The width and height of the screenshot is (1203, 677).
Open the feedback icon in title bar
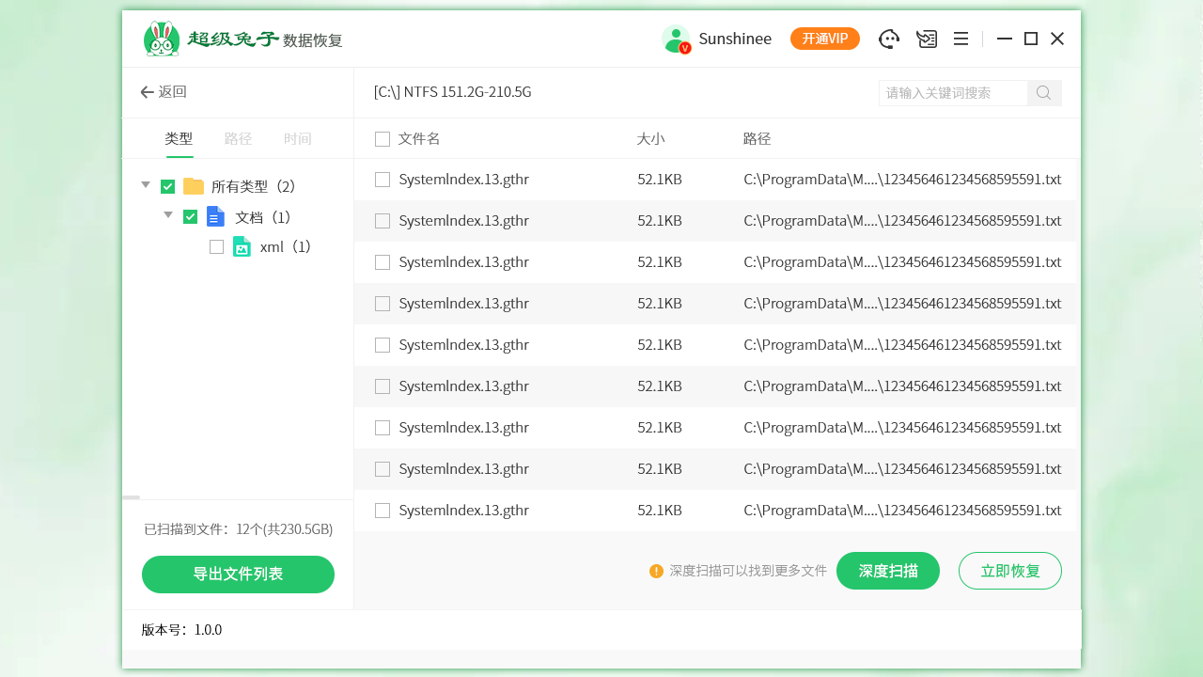pyautogui.click(x=927, y=39)
